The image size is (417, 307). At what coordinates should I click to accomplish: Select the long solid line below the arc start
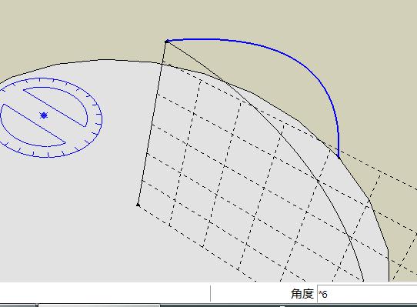click(152, 123)
